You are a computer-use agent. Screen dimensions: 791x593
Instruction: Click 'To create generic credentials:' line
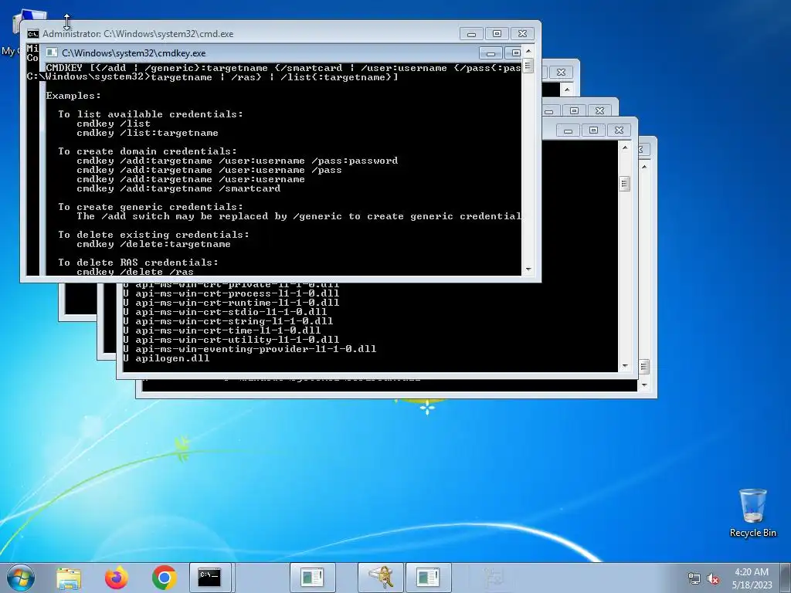151,207
